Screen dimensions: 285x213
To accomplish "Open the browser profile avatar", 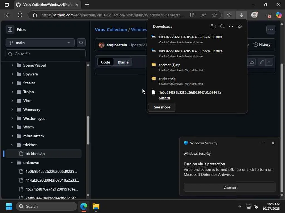I will (x=254, y=15).
